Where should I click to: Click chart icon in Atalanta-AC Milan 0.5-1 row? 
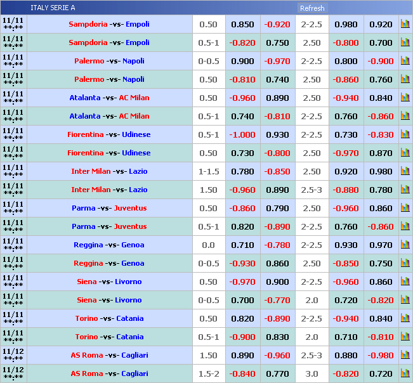405,116
